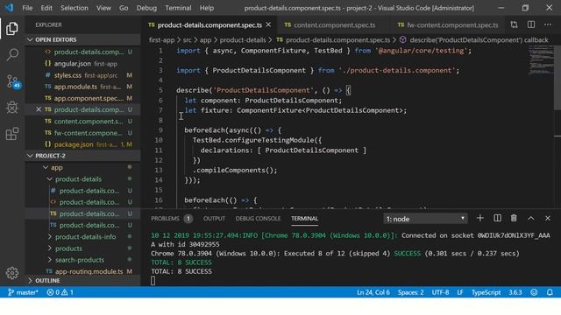Viewport: 561px width, 315px height.
Task: Click the Open Changes compare icon
Action: (514, 24)
